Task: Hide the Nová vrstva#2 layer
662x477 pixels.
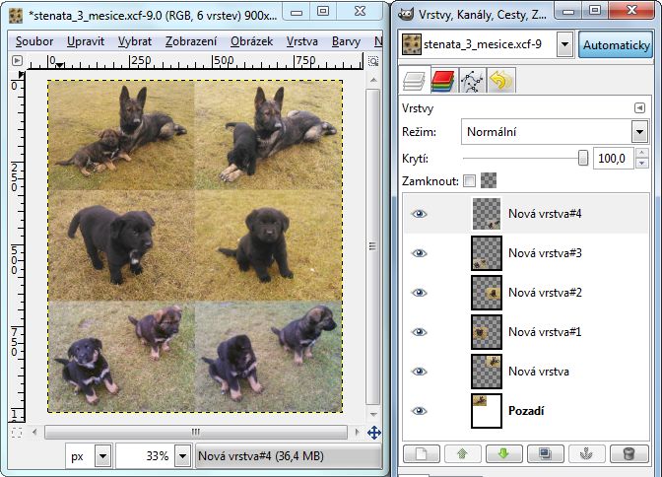Action: 420,293
